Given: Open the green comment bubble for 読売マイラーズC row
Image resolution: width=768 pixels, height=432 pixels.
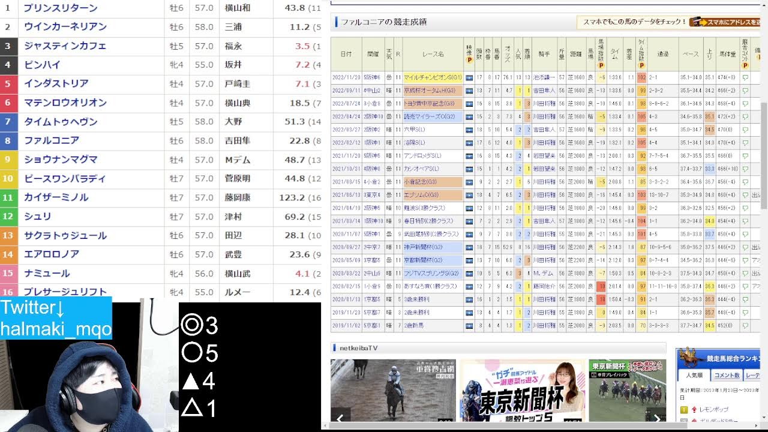Looking at the screenshot, I should (x=745, y=117).
